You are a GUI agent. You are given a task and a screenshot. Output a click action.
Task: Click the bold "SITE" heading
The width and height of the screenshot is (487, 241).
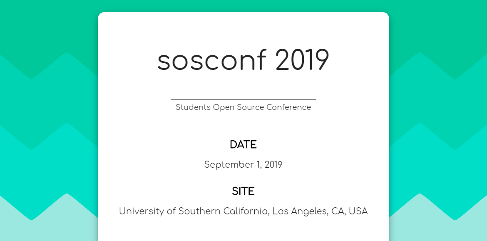click(243, 191)
